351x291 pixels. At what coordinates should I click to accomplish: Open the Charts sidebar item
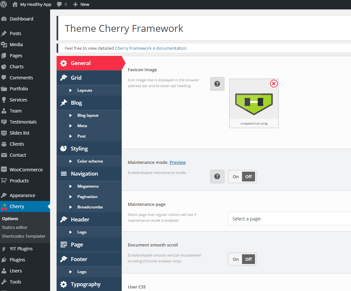coord(16,67)
